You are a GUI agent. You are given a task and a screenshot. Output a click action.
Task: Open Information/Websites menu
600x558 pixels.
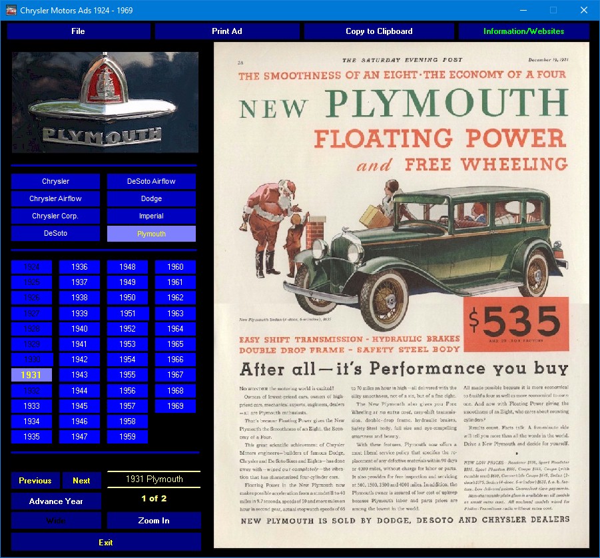coord(523,31)
